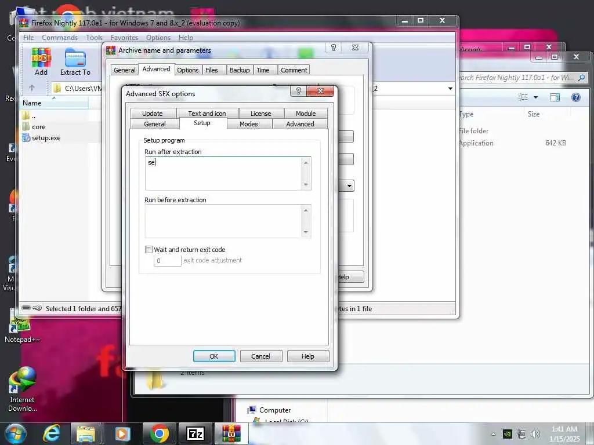Switch to the Update tab in SFX options
The width and height of the screenshot is (594, 445).
(153, 114)
